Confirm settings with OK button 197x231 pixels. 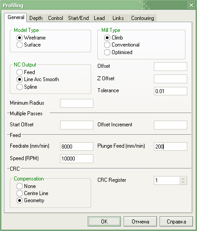coord(104,222)
